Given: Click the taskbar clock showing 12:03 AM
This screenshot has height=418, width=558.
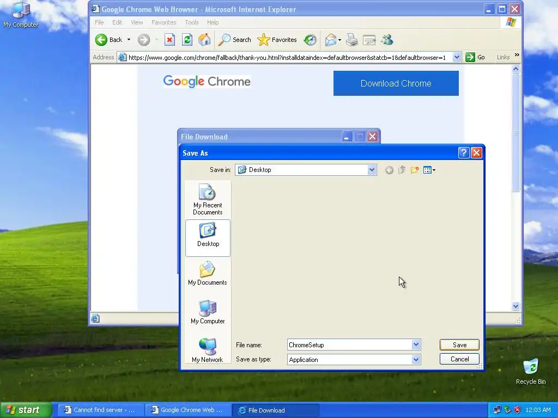Looking at the screenshot, I should 538,410.
